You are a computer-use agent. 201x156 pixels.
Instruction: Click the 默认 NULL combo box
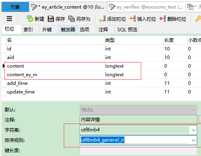click(x=138, y=110)
